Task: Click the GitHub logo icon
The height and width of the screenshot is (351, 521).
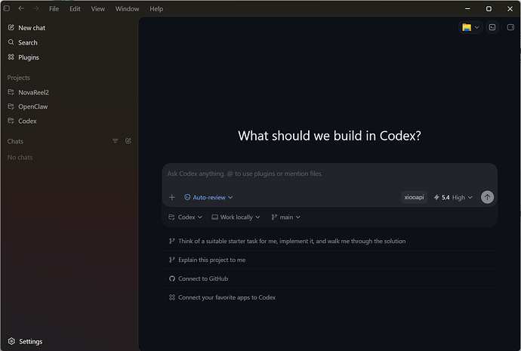Action: point(172,279)
